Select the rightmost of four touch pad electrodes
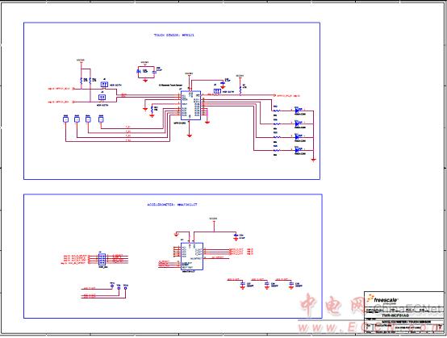Image resolution: width=447 pixels, height=338 pixels. click(x=101, y=119)
